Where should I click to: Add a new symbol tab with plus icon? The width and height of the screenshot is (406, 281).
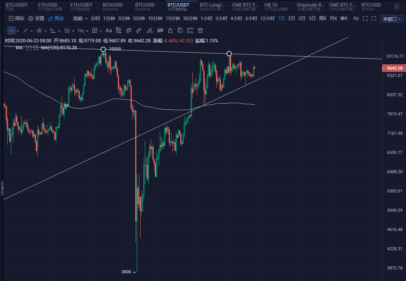click(x=397, y=6)
